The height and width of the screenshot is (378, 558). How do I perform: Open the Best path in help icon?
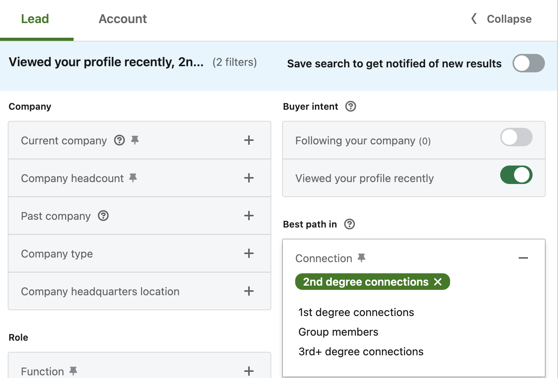pos(350,224)
